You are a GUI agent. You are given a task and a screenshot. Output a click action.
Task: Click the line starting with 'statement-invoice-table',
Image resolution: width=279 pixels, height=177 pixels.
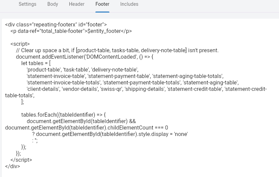pos(125,76)
